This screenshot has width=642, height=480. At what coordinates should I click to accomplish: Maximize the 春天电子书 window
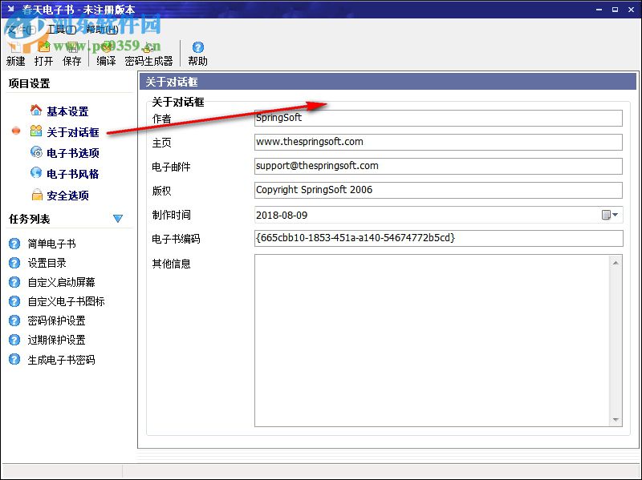click(x=615, y=10)
